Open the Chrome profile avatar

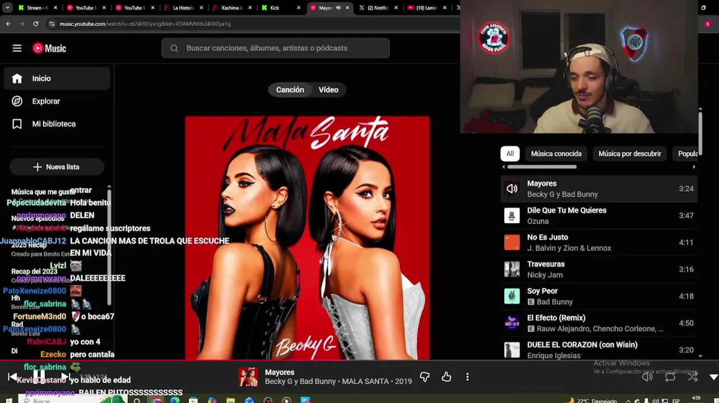tap(707, 24)
